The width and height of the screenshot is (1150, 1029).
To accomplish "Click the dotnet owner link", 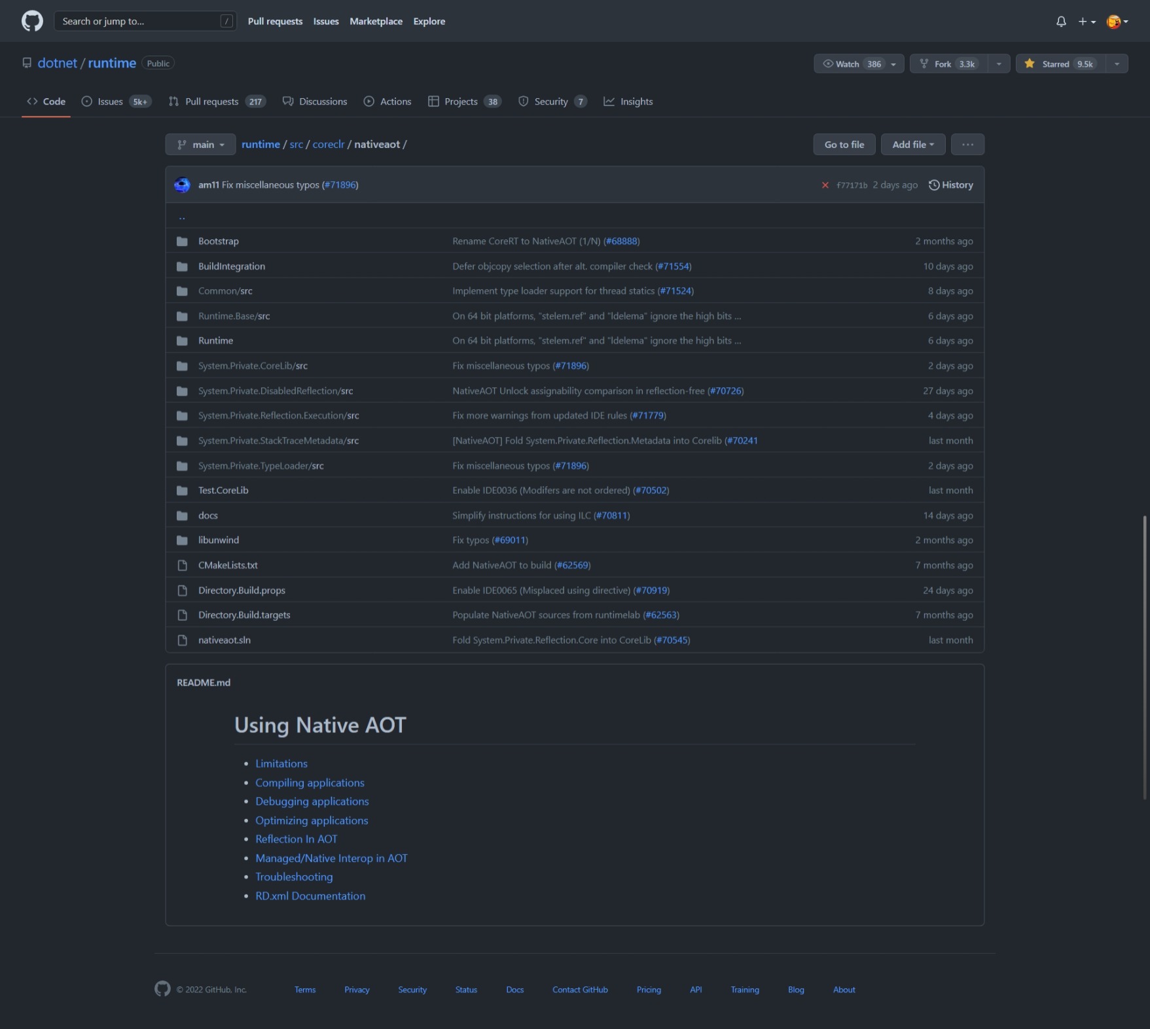I will pyautogui.click(x=58, y=63).
